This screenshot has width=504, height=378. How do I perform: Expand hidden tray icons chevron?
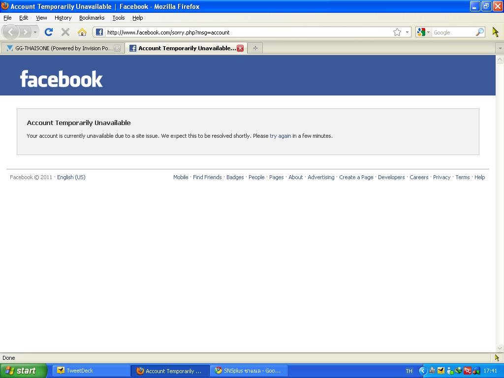pyautogui.click(x=422, y=371)
